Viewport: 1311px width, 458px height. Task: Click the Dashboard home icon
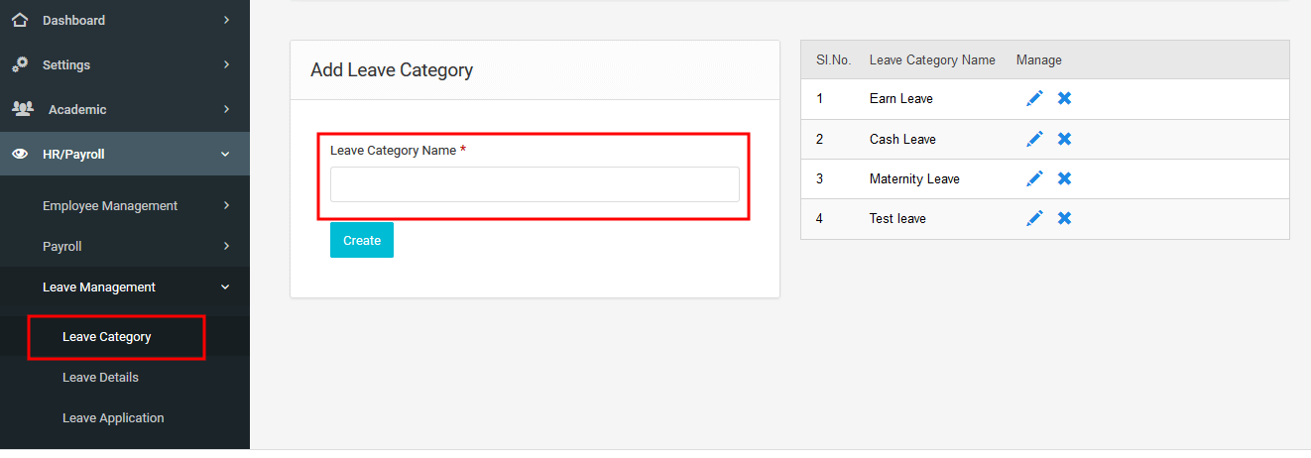(x=20, y=20)
